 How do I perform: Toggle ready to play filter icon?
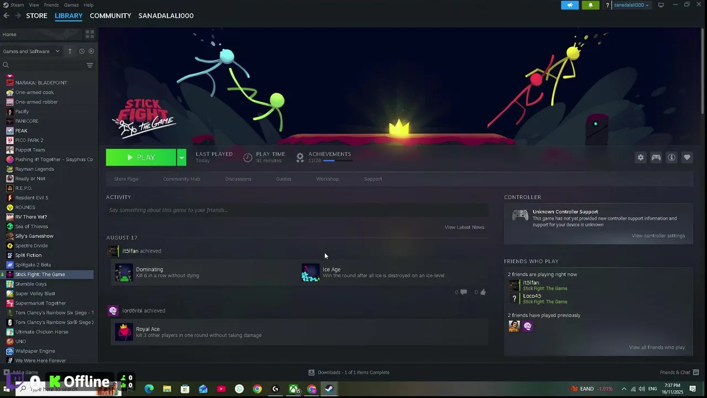coord(91,51)
